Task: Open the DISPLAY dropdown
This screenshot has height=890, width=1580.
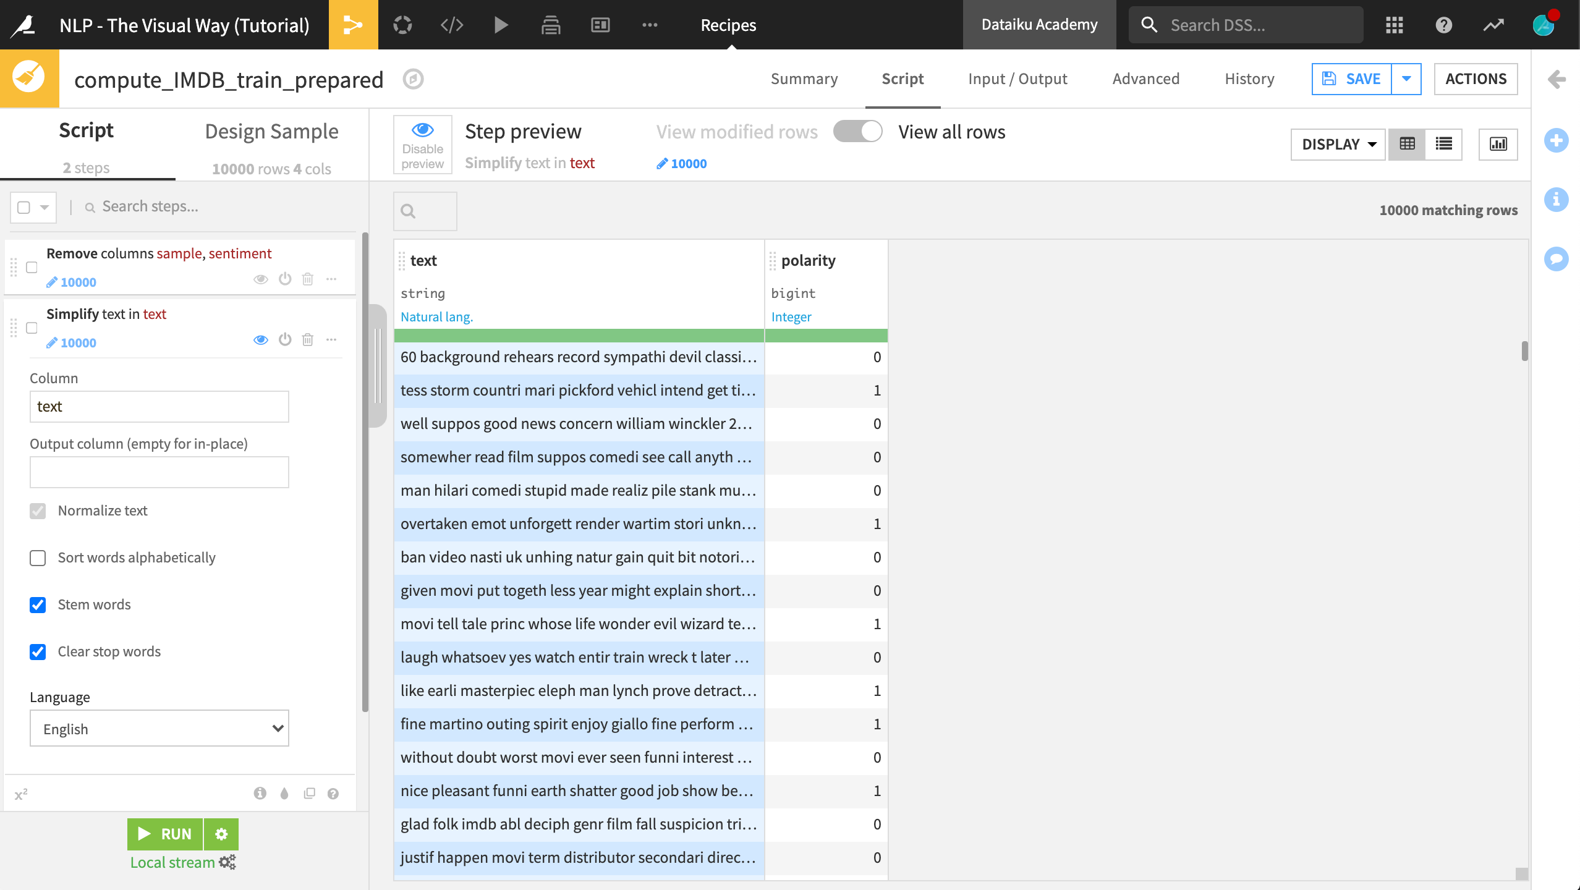Action: 1338,144
